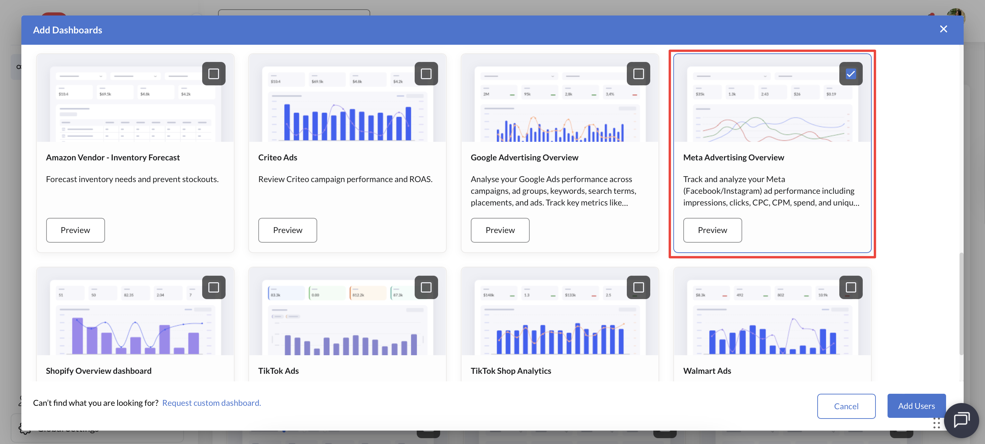Preview the Criteo Ads dashboard

(x=288, y=230)
